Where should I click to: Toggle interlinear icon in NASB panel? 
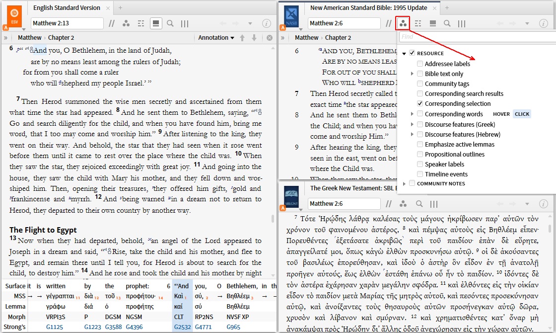click(x=418, y=23)
